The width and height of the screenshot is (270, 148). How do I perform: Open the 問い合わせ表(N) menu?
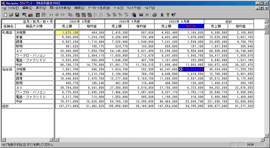[60, 8]
